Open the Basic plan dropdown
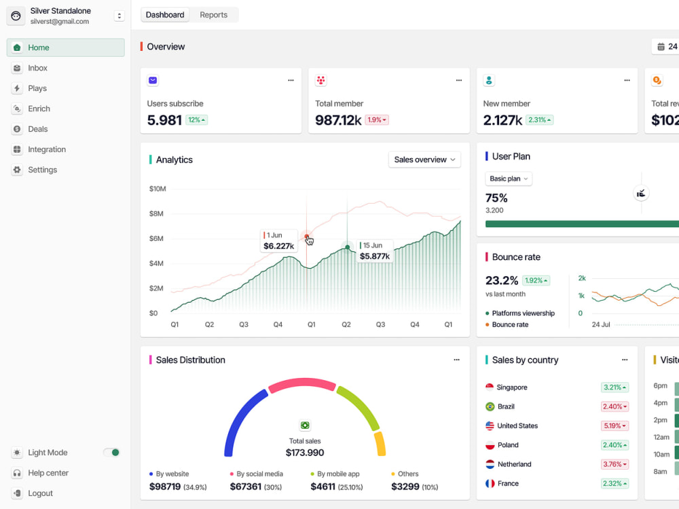 509,178
